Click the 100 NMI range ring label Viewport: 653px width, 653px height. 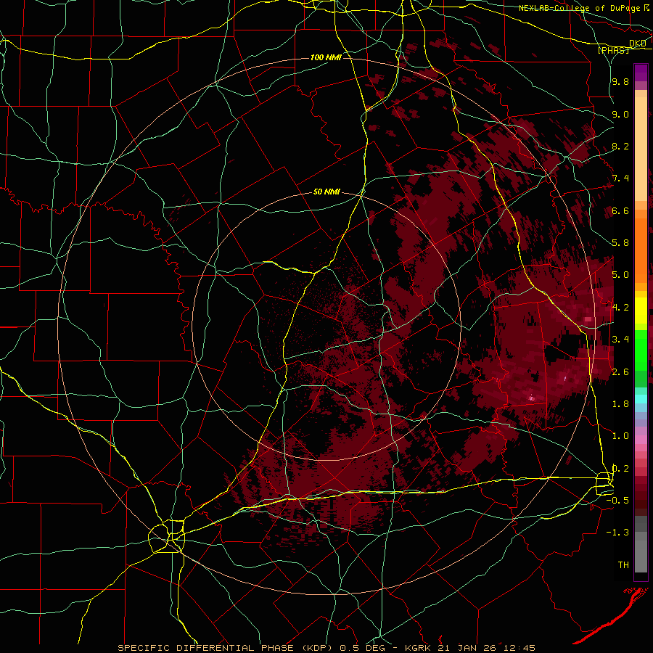click(x=326, y=57)
